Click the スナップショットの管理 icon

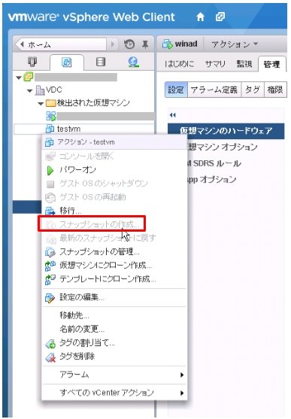click(50, 252)
